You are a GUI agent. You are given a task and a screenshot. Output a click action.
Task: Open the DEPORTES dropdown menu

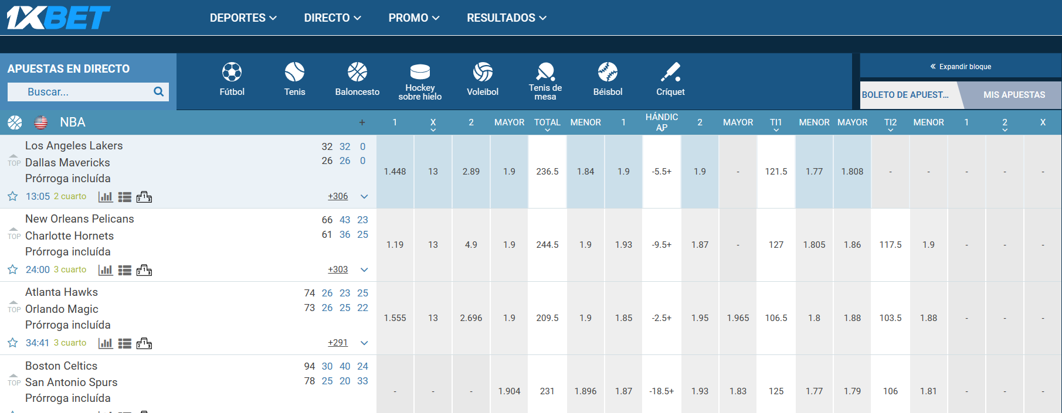pos(243,18)
